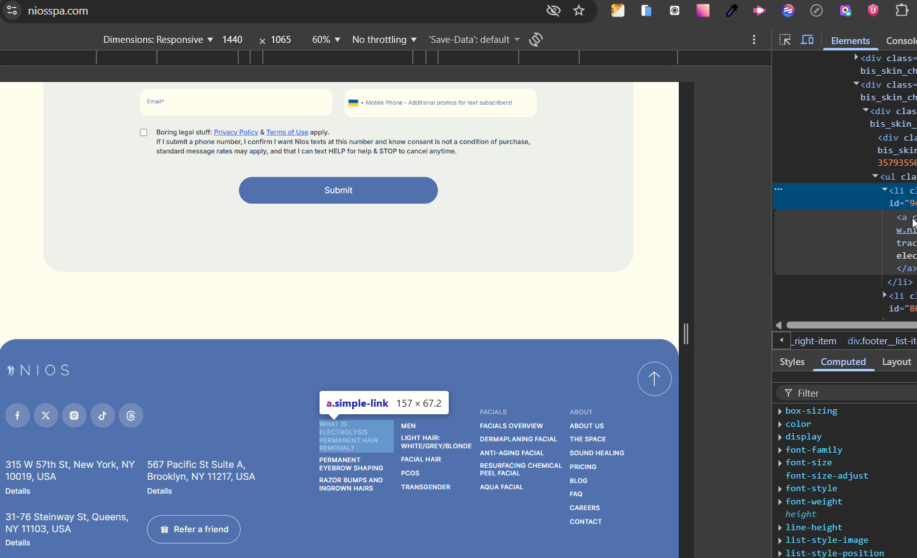Open Nios Instagram icon in footer
The height and width of the screenshot is (558, 917).
click(74, 416)
